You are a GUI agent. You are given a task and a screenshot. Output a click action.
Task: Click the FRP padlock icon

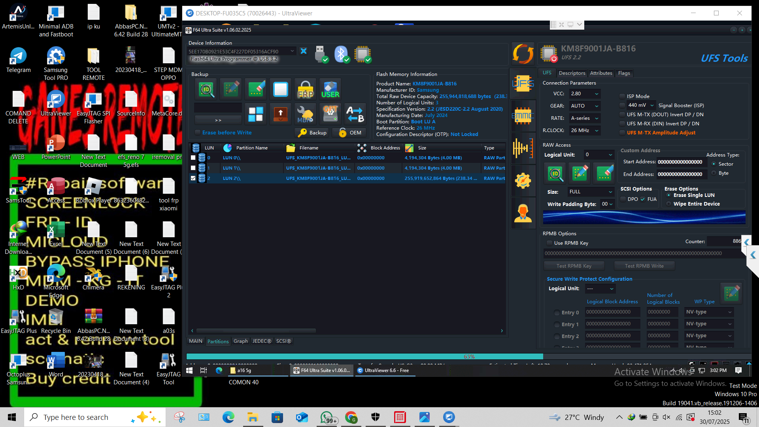[x=306, y=89]
